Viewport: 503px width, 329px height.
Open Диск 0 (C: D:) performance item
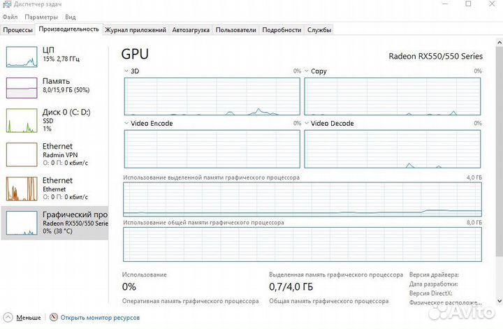click(55, 120)
